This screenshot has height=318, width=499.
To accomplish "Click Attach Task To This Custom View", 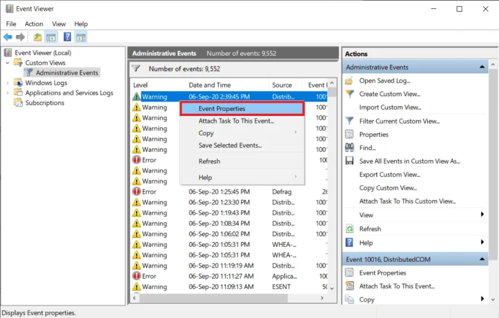I will point(408,201).
